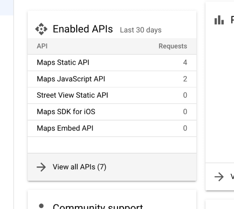Viewport: 234px width, 209px height.
Task: Click request count for Street View Static
Action: click(x=185, y=95)
